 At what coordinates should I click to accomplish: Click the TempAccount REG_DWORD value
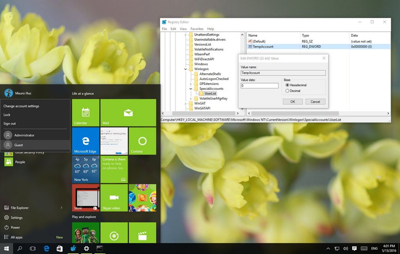(262, 46)
